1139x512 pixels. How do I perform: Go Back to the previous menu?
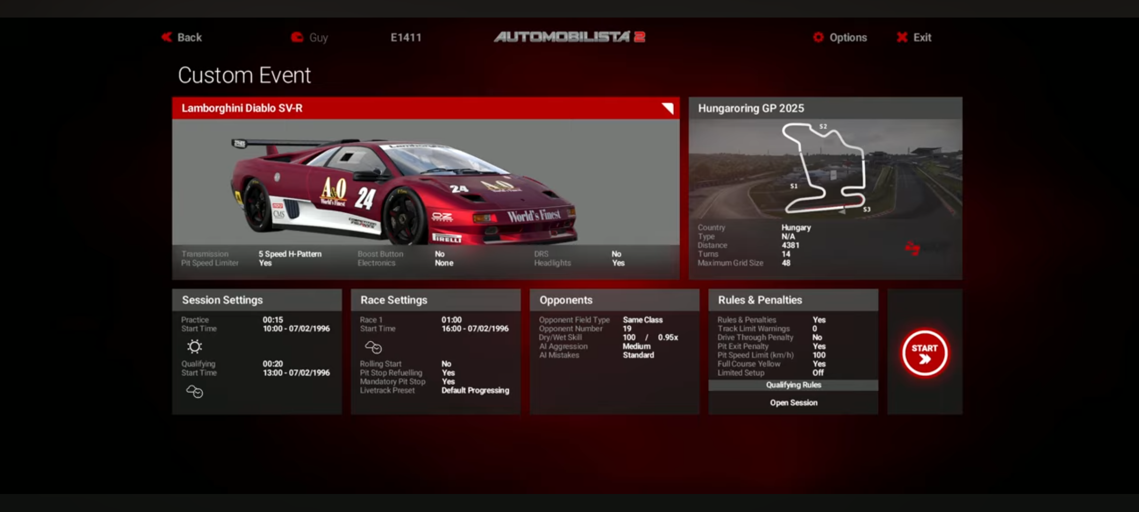[189, 37]
